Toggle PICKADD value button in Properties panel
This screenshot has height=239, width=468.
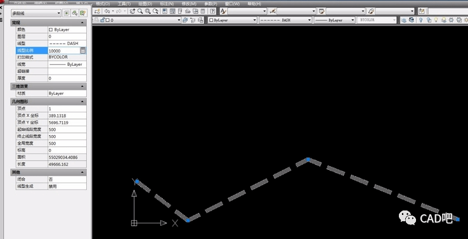point(66,13)
